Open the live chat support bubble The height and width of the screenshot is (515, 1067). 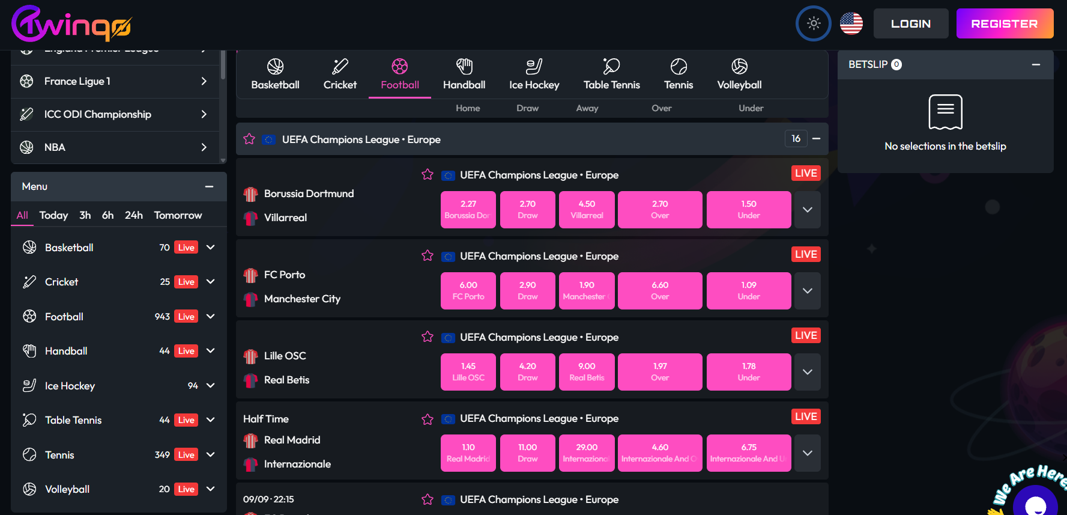click(x=1035, y=502)
